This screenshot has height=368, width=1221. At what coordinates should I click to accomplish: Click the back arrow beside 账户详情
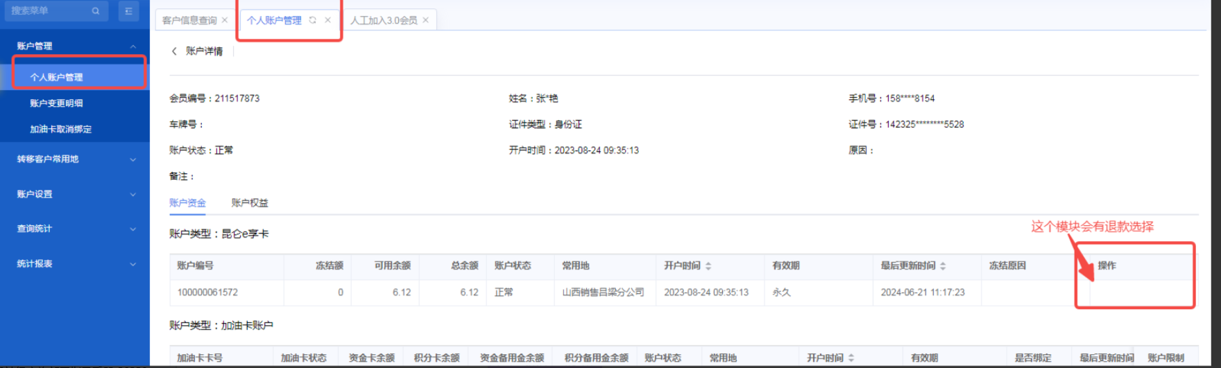click(174, 51)
